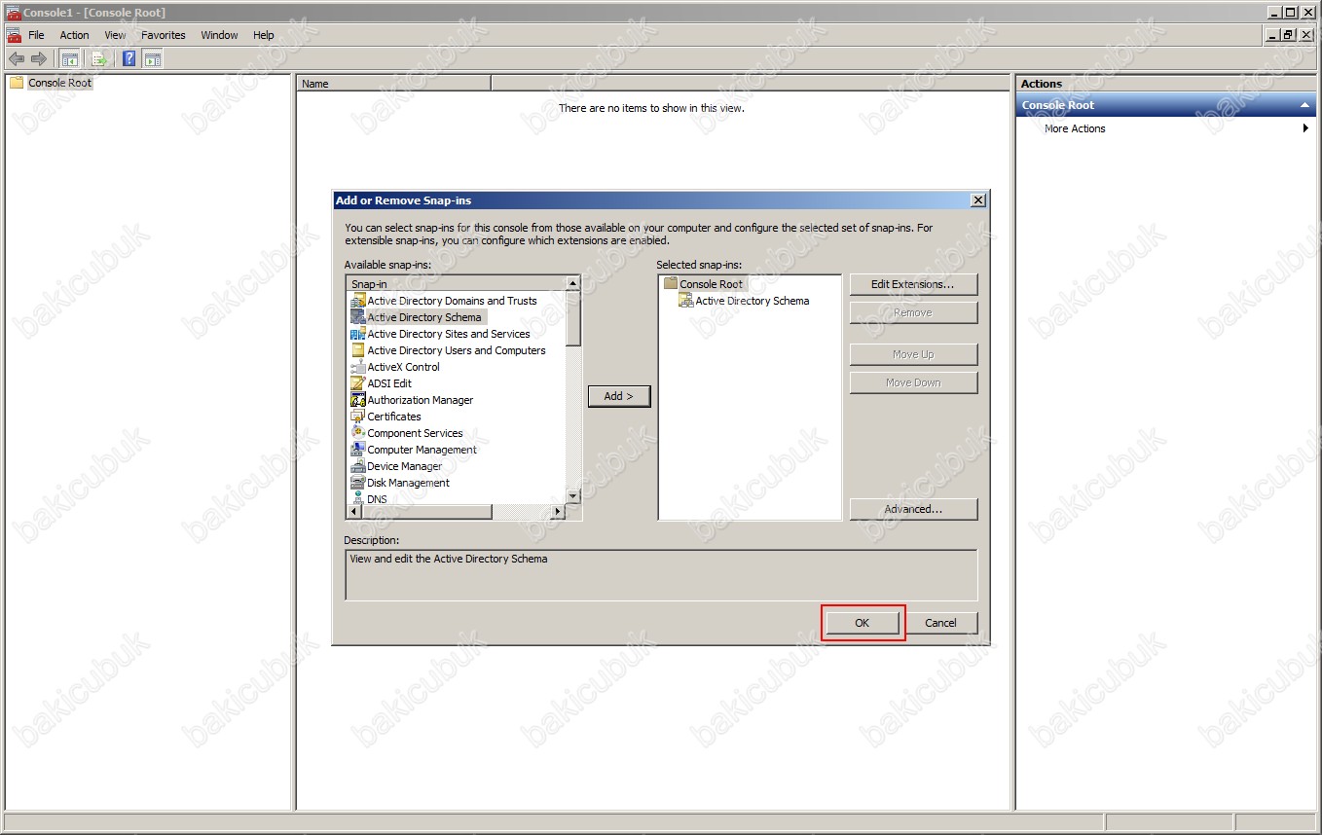Click the vertical scrollbar thumb in snap-ins list
Image resolution: width=1322 pixels, height=835 pixels.
click(572, 318)
